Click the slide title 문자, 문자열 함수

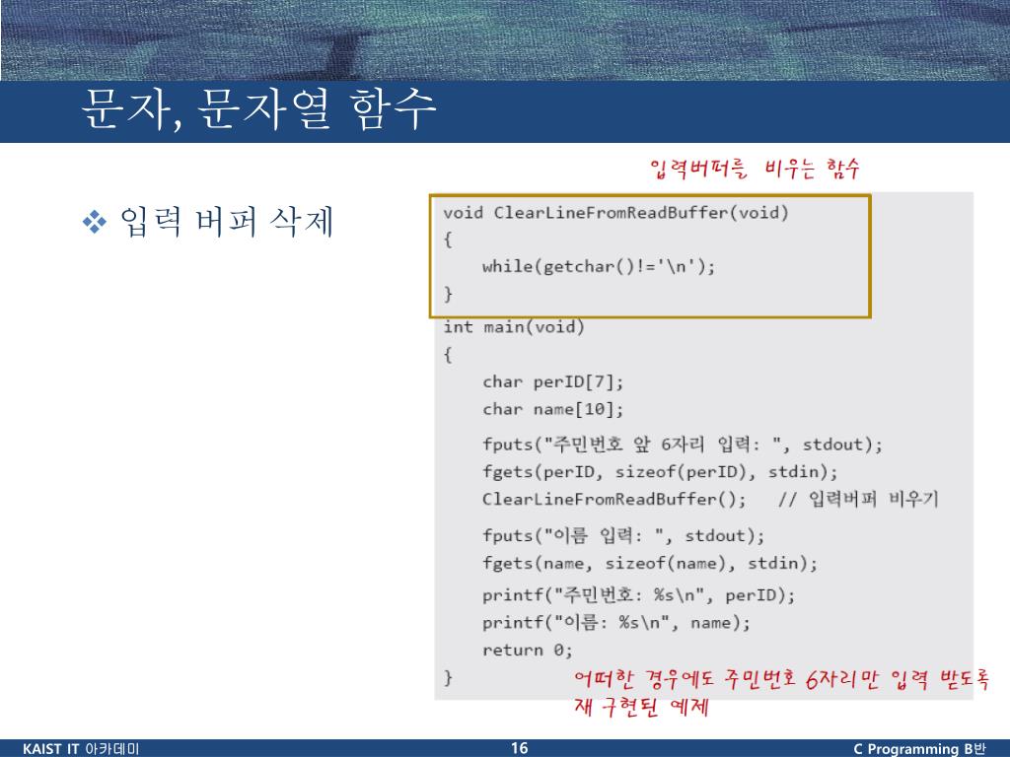[x=259, y=109]
